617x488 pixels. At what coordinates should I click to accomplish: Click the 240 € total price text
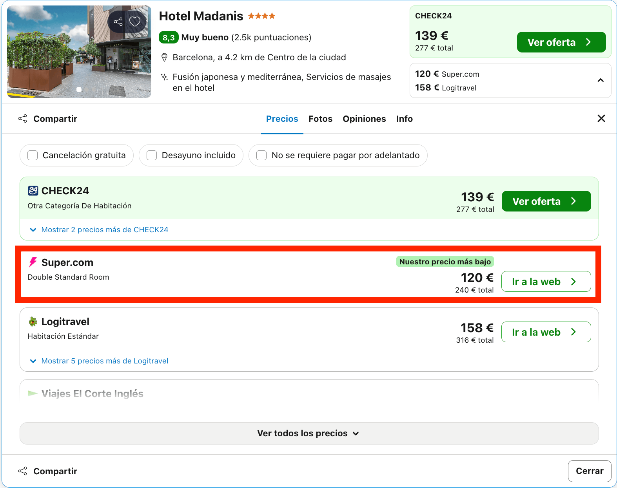point(474,290)
